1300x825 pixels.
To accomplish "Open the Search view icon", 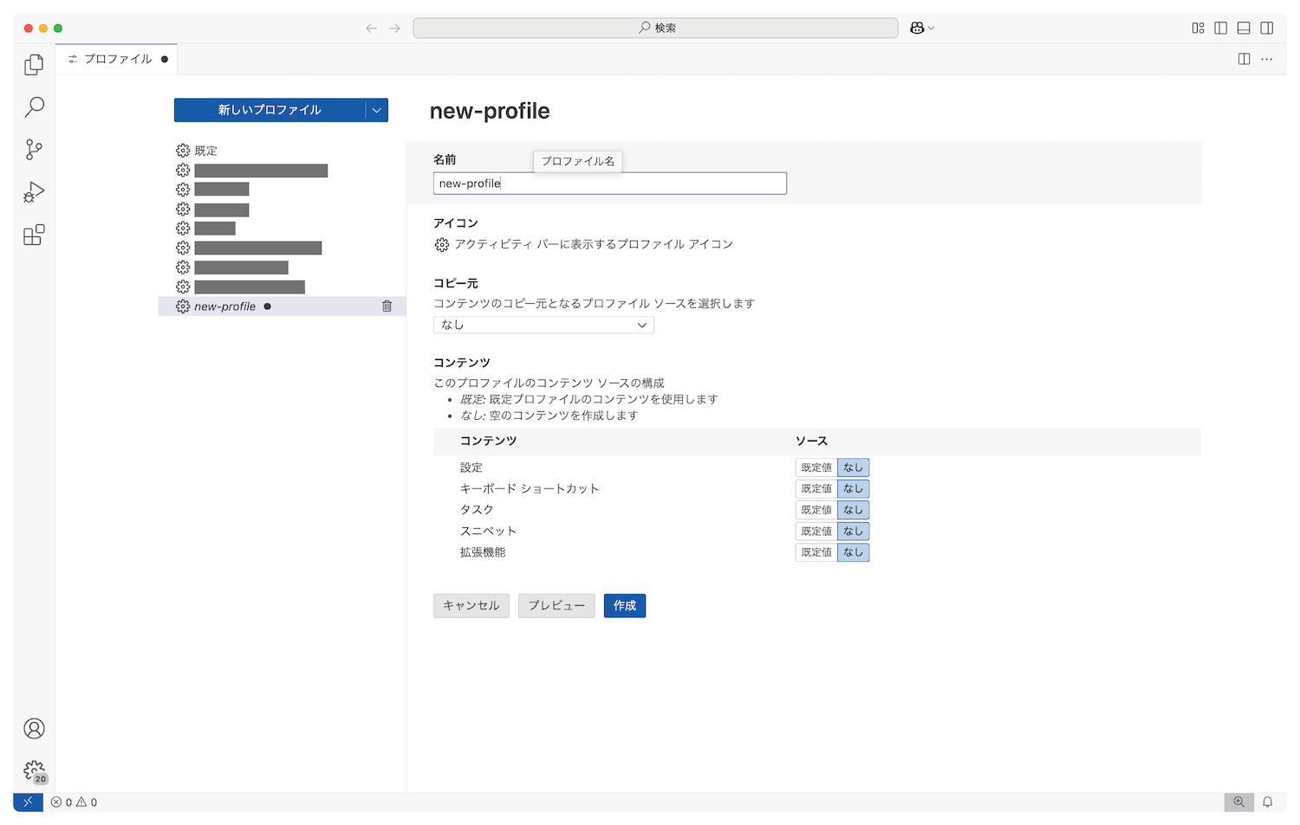I will 34,107.
